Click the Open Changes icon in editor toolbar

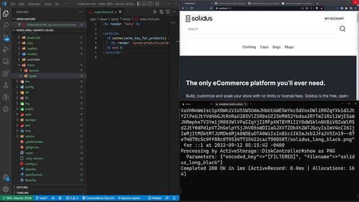point(162,12)
